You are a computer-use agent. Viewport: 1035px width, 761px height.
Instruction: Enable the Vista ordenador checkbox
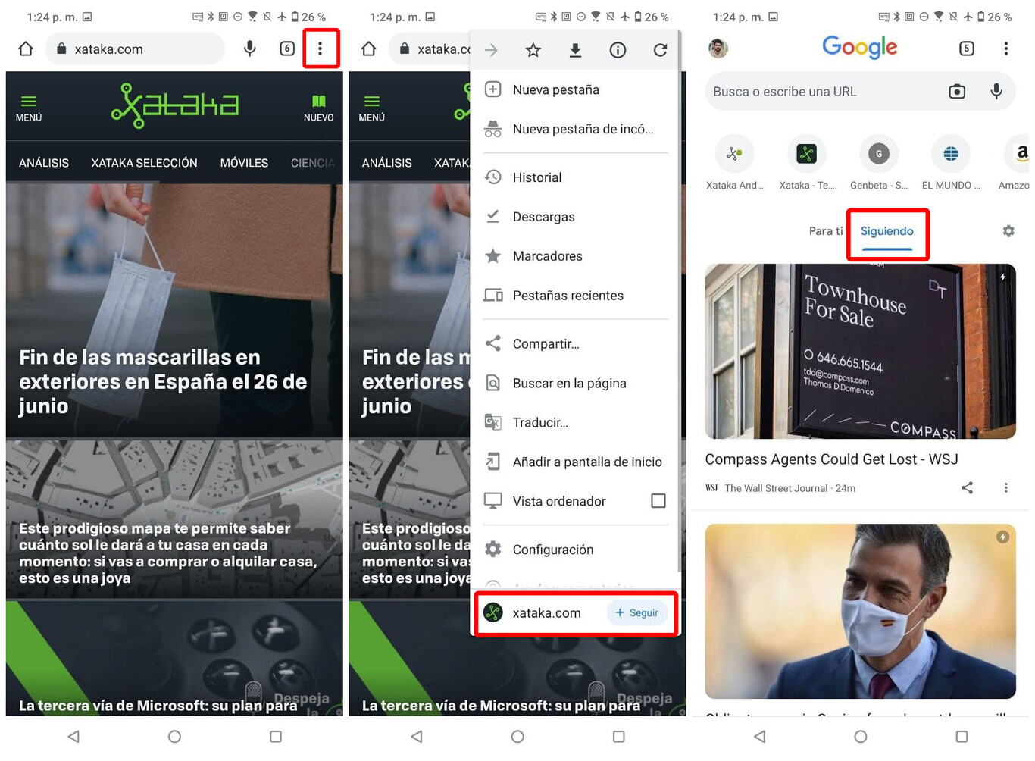[x=658, y=500]
